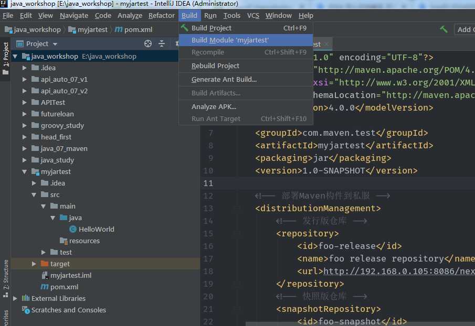Viewport: 475px width, 326px height.
Task: Choose Rebuild Project from Build menu
Action: tap(246, 66)
